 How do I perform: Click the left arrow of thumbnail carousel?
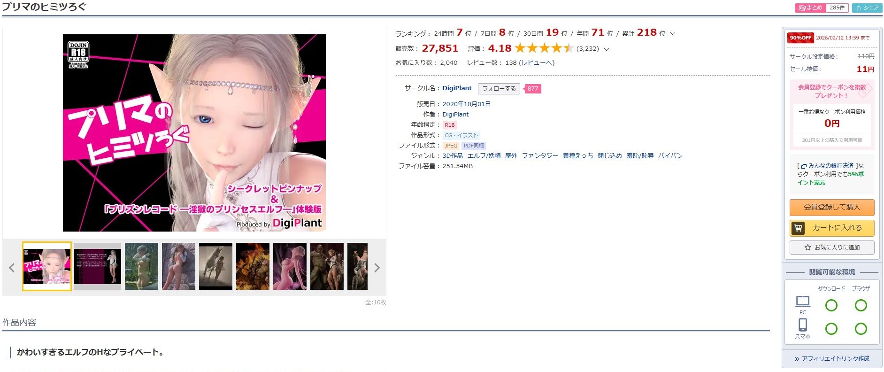[12, 268]
